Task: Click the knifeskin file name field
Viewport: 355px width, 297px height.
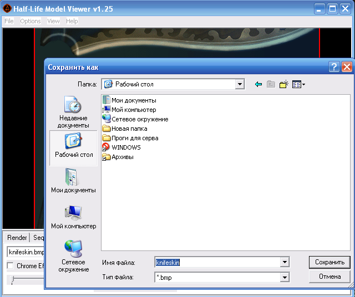Action: [x=219, y=262]
